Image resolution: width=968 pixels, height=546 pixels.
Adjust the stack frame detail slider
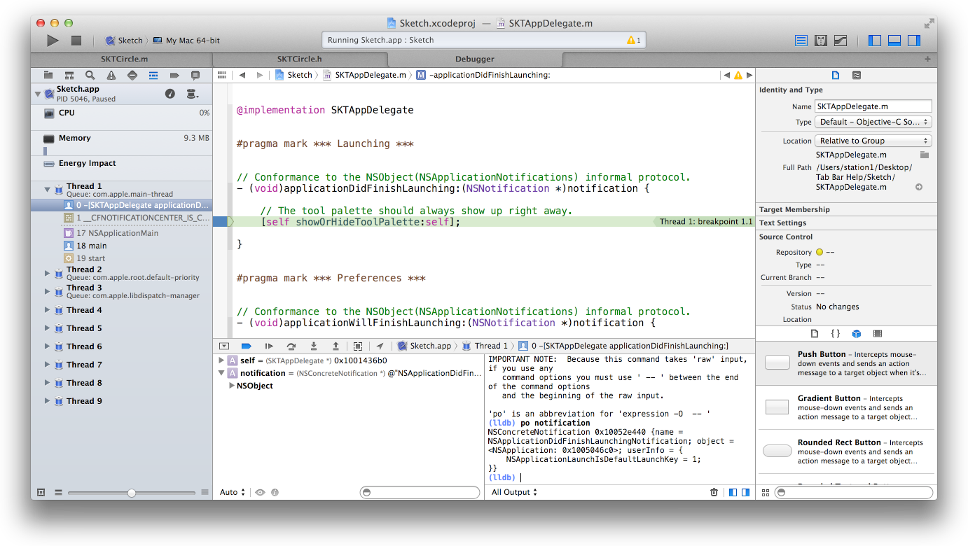(132, 493)
